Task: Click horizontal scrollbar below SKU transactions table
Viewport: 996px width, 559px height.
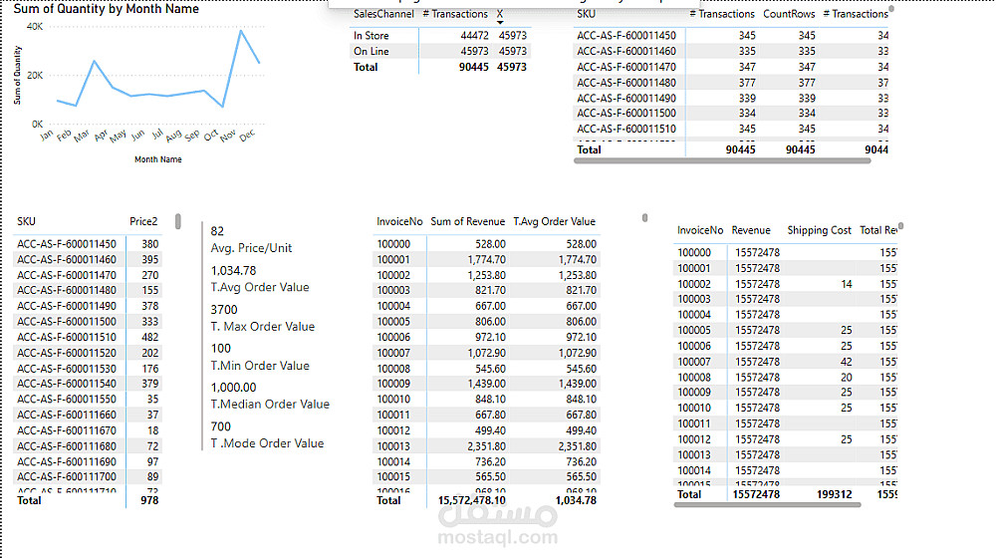Action: click(722, 161)
